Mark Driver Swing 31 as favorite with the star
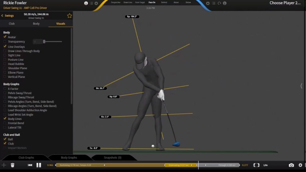 69,16
